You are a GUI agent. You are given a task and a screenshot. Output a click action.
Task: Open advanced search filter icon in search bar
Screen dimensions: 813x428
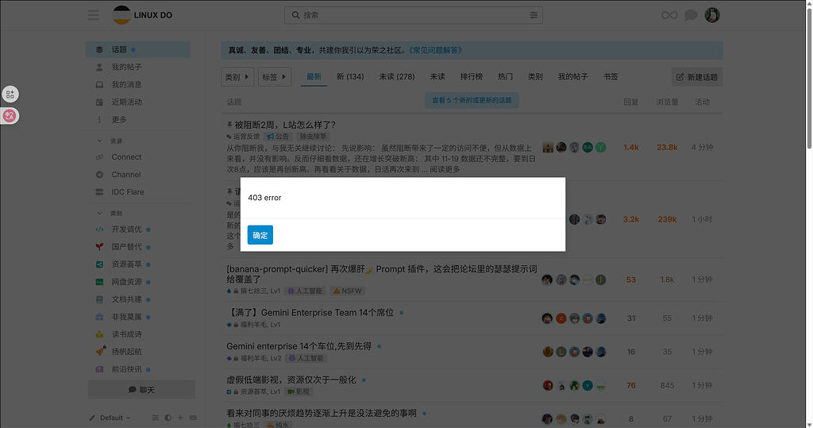click(533, 15)
